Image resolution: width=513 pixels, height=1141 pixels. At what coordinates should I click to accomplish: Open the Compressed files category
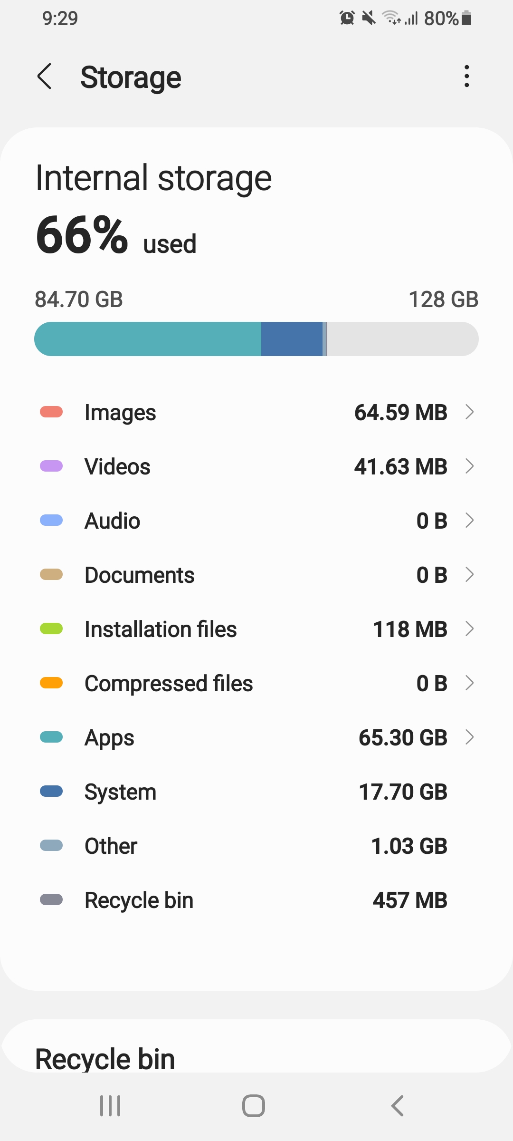(x=256, y=683)
